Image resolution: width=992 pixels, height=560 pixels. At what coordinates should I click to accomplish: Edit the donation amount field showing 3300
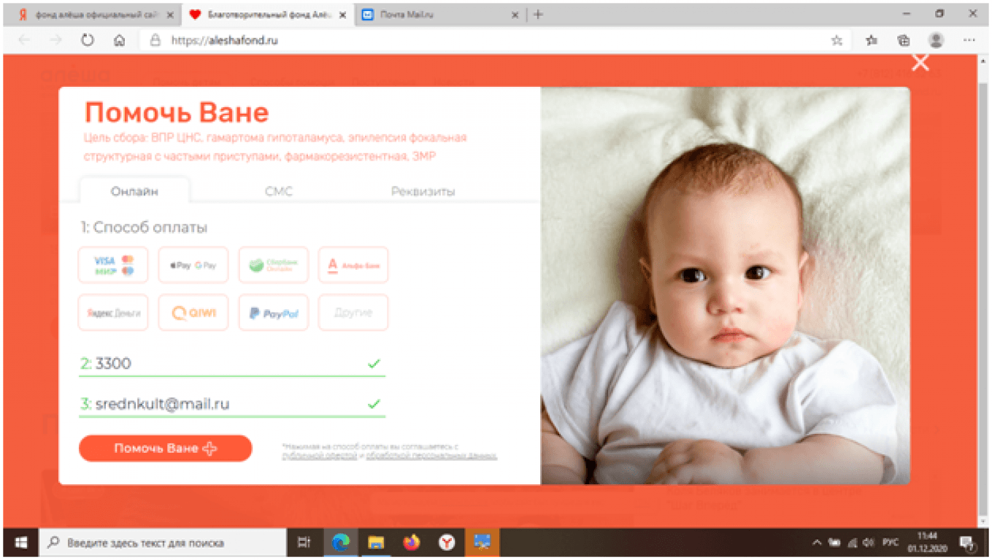[232, 364]
